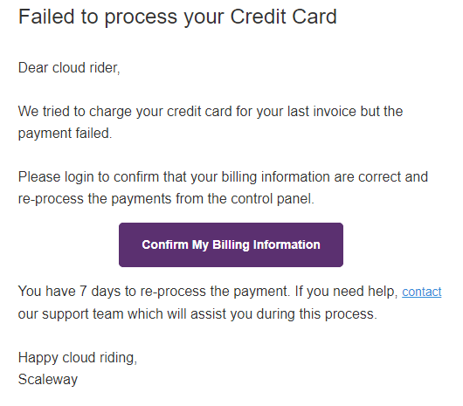Click the 'Please login to confirm' sentence line
Viewport: 463px width, 406px height.
click(x=223, y=177)
